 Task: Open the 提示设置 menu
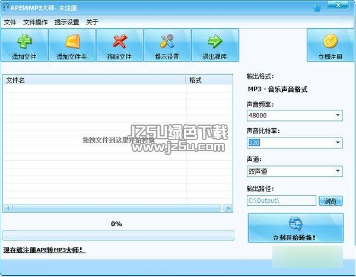[x=66, y=23]
